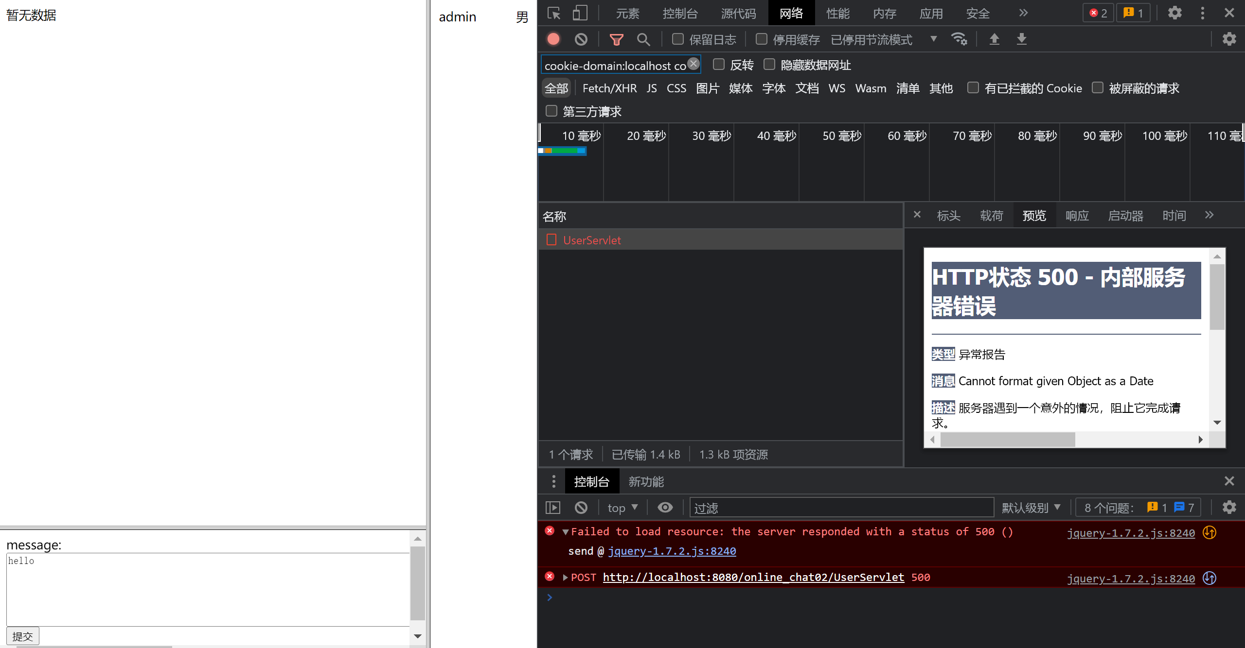Check the 反转 filter option
This screenshot has height=648, width=1245.
point(718,64)
